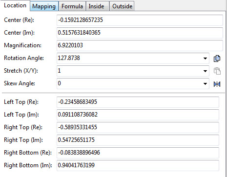The height and width of the screenshot is (177, 227).
Task: Paste location using the clipboard icon
Action: (x=217, y=71)
